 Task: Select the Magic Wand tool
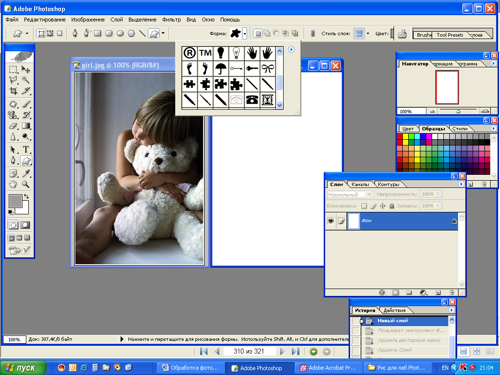pyautogui.click(x=25, y=80)
